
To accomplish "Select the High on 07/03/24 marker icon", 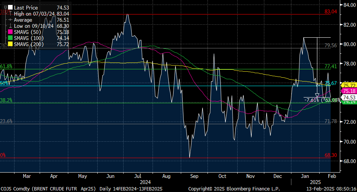I will click(x=10, y=13).
